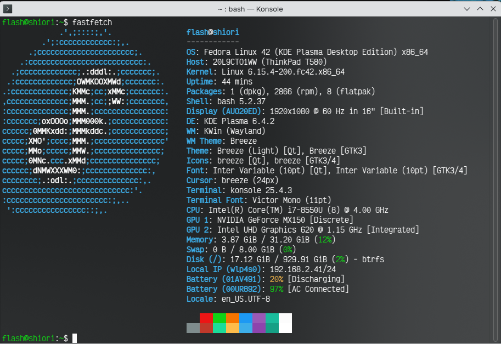
Task: Click the 'Battery (01AV491)' label
Action: coord(224,280)
